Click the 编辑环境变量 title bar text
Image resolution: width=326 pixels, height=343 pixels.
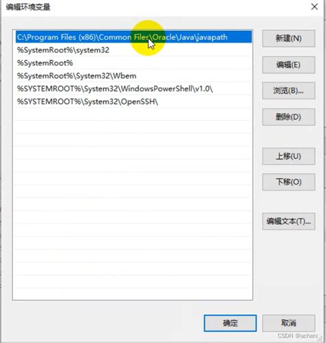point(28,7)
